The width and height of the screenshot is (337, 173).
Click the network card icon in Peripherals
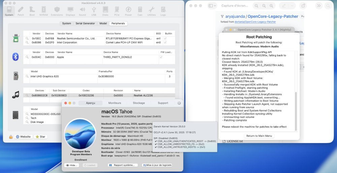coord(16,38)
